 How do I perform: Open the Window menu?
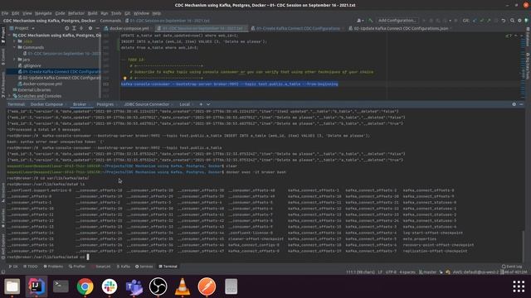(141, 13)
